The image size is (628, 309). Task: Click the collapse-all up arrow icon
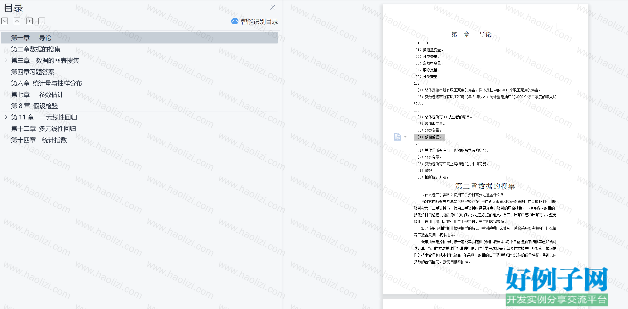[x=17, y=21]
